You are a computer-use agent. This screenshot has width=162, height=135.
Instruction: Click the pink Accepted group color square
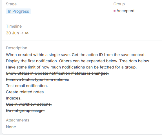114,11
